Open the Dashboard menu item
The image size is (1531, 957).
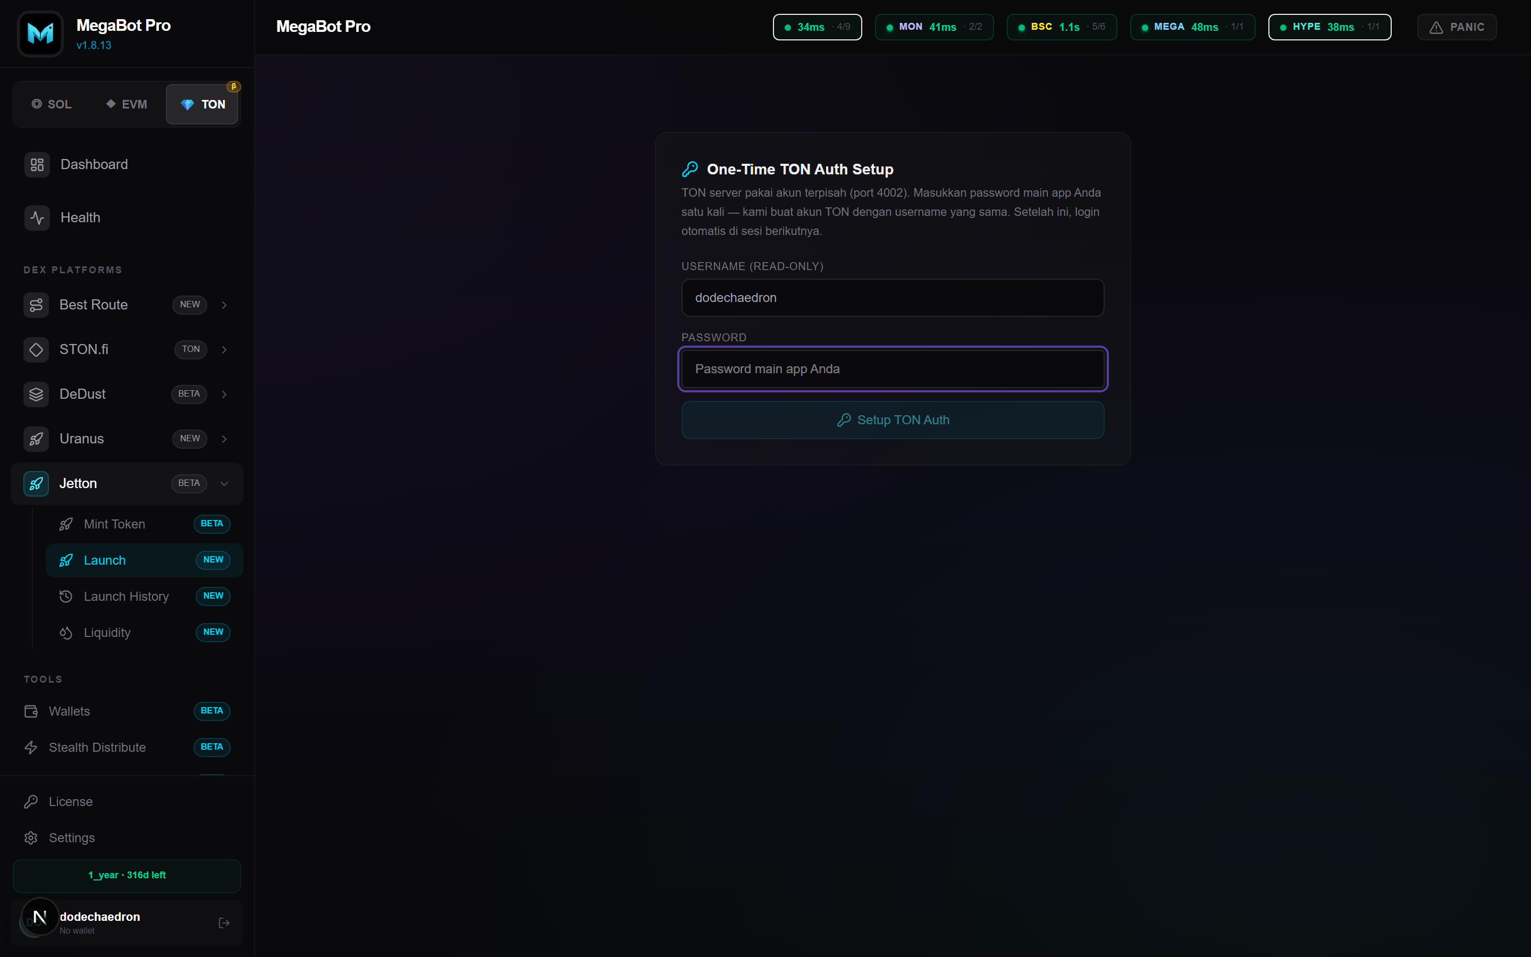click(127, 165)
